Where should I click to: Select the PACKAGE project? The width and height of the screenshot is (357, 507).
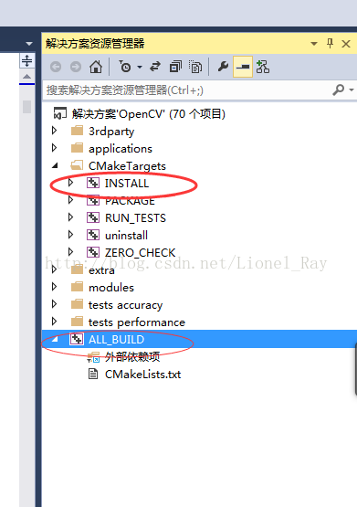(130, 201)
